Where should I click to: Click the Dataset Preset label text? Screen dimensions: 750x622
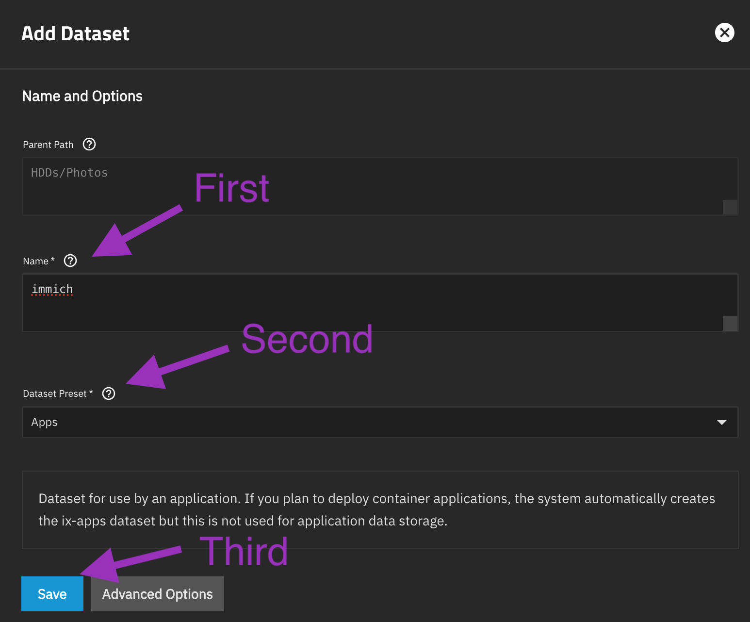coord(55,393)
